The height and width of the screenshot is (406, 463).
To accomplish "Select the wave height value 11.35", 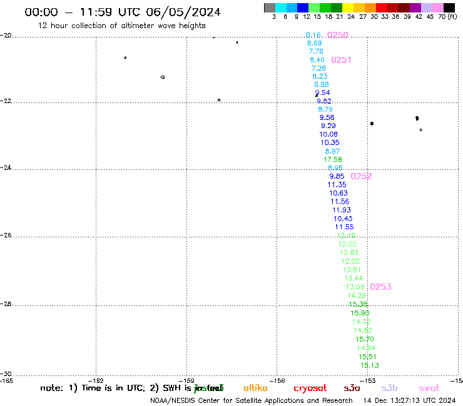I will (337, 185).
